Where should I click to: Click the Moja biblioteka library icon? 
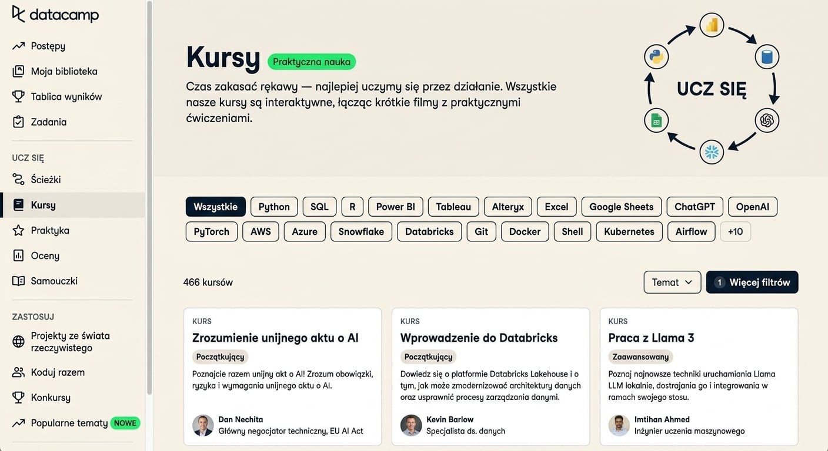click(18, 71)
